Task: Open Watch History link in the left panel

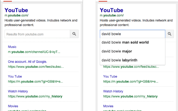Action: pyautogui.click(x=18, y=91)
